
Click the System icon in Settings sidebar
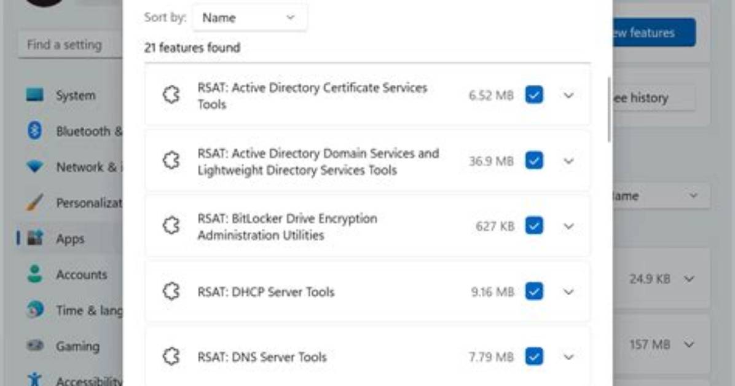pyautogui.click(x=34, y=95)
